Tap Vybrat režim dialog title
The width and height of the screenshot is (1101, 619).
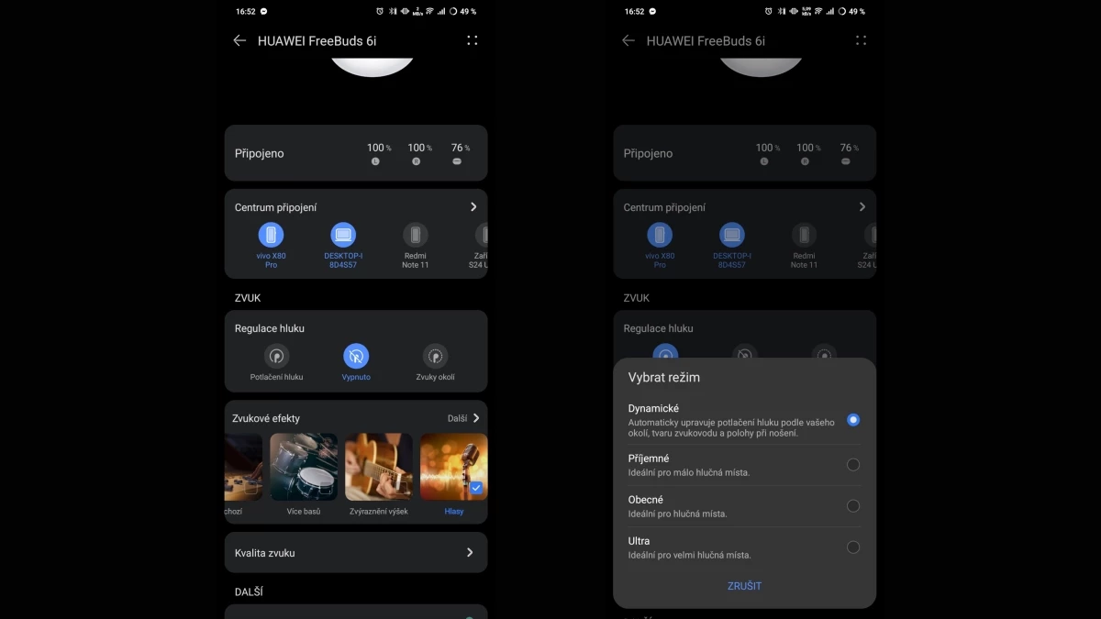[x=664, y=377]
